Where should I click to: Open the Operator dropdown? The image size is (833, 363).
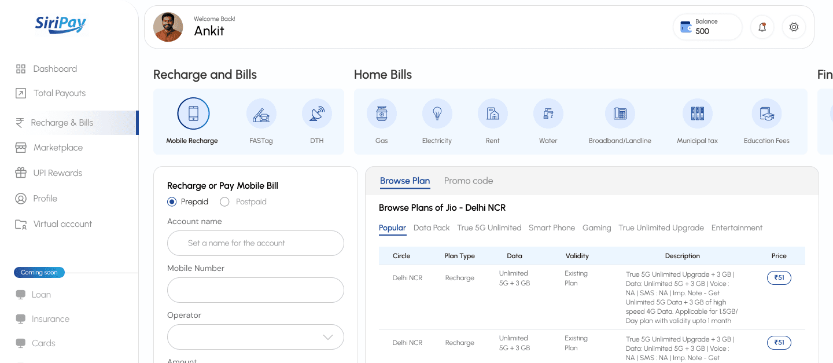tap(255, 337)
